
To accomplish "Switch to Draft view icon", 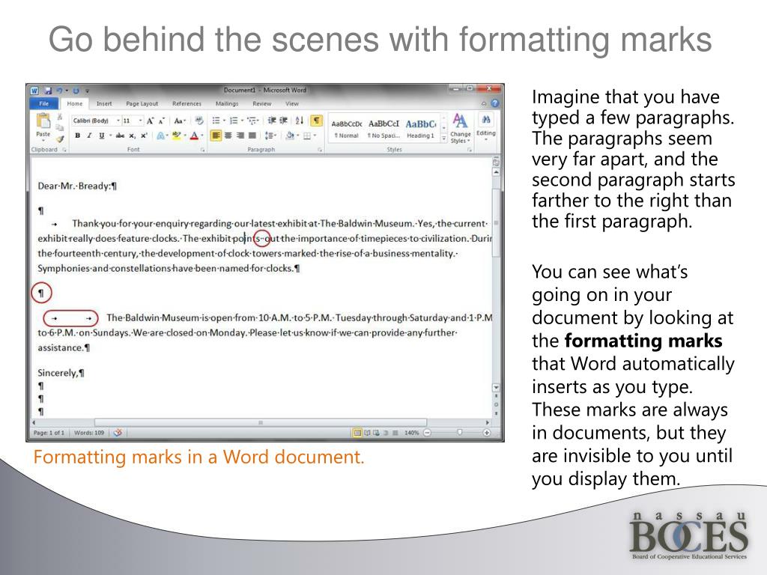I will point(395,433).
